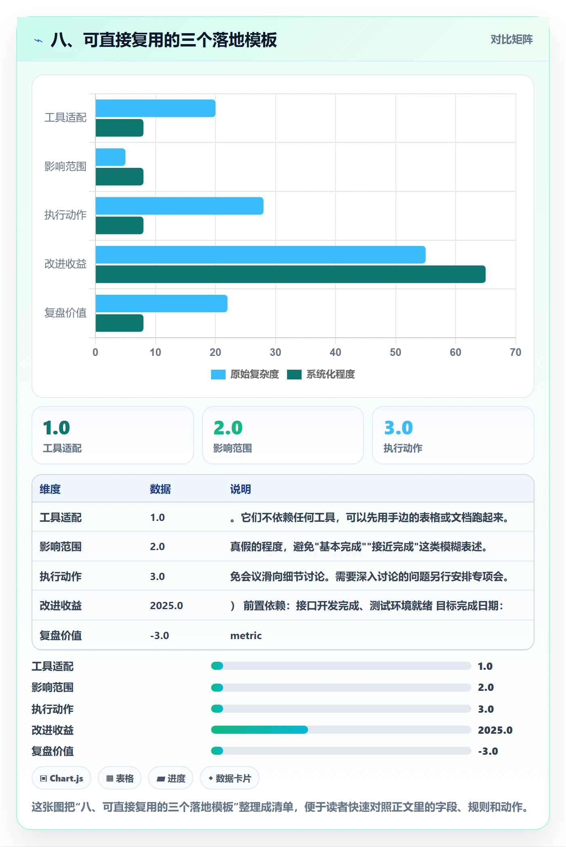
Task: Select the 3.0 执行动作 data card
Action: point(453,435)
